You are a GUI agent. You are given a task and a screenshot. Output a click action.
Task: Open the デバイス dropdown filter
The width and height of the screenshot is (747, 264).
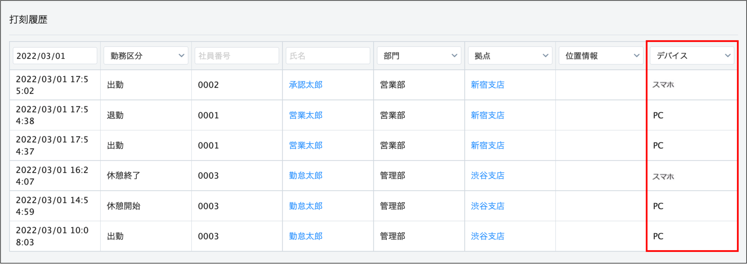(692, 56)
